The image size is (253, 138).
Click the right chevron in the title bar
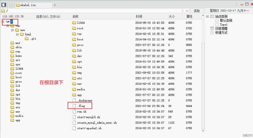coord(236,4)
